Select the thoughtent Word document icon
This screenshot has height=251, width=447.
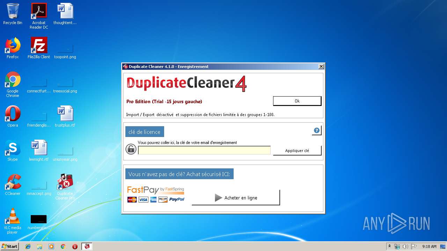point(65,14)
